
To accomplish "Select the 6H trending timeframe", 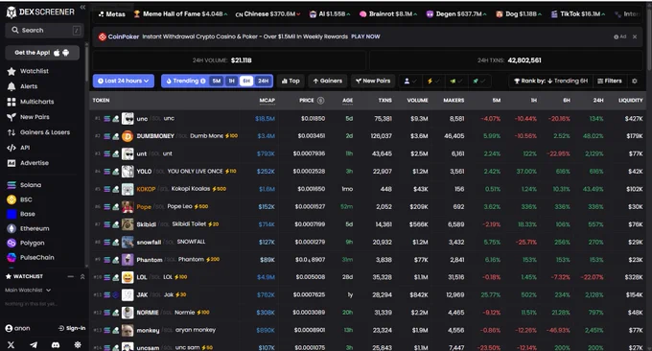I will pyautogui.click(x=246, y=82).
